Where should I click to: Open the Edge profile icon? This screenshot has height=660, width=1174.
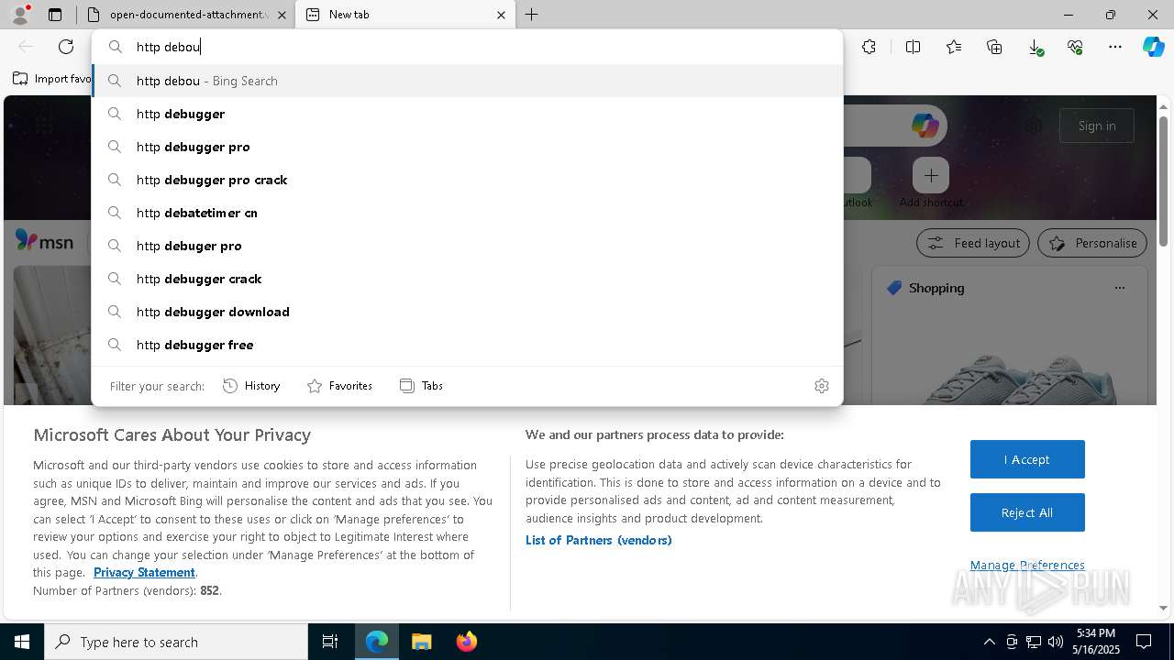(20, 15)
